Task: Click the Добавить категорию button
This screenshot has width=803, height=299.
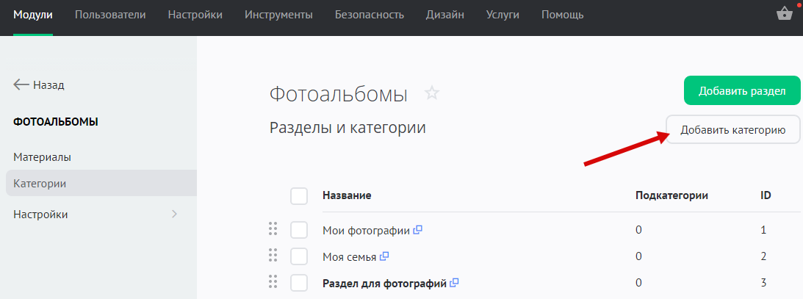Action: click(732, 130)
